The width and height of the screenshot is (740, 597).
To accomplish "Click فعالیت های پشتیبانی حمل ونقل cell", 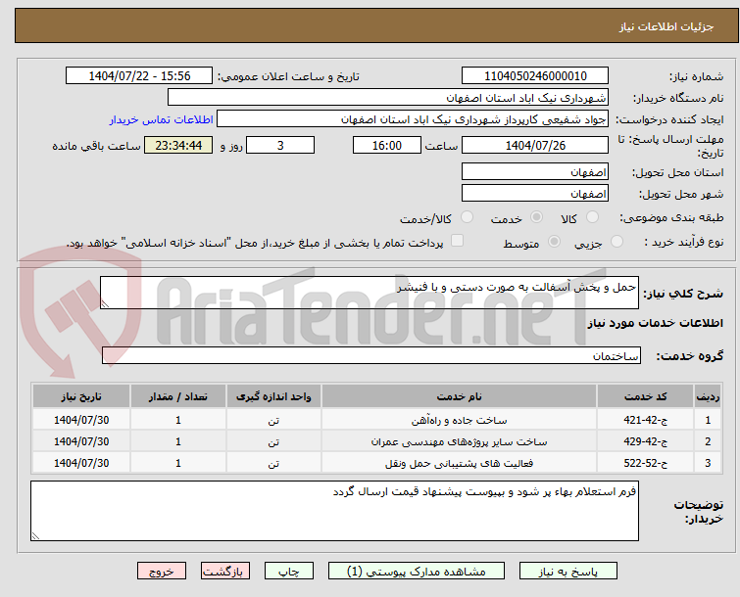I will click(460, 463).
